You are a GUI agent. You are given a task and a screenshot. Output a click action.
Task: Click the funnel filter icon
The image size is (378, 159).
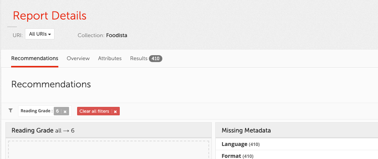[11, 111]
